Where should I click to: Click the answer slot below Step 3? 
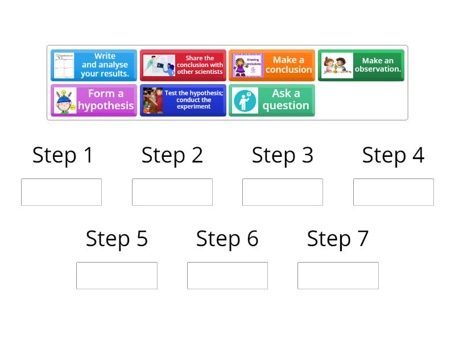pyautogui.click(x=283, y=192)
